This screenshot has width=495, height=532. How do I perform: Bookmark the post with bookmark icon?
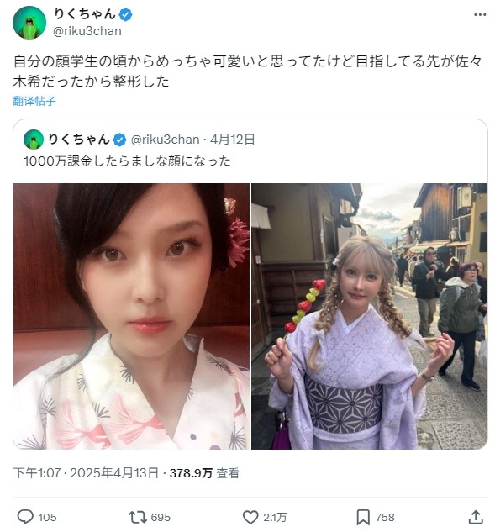[x=363, y=517]
